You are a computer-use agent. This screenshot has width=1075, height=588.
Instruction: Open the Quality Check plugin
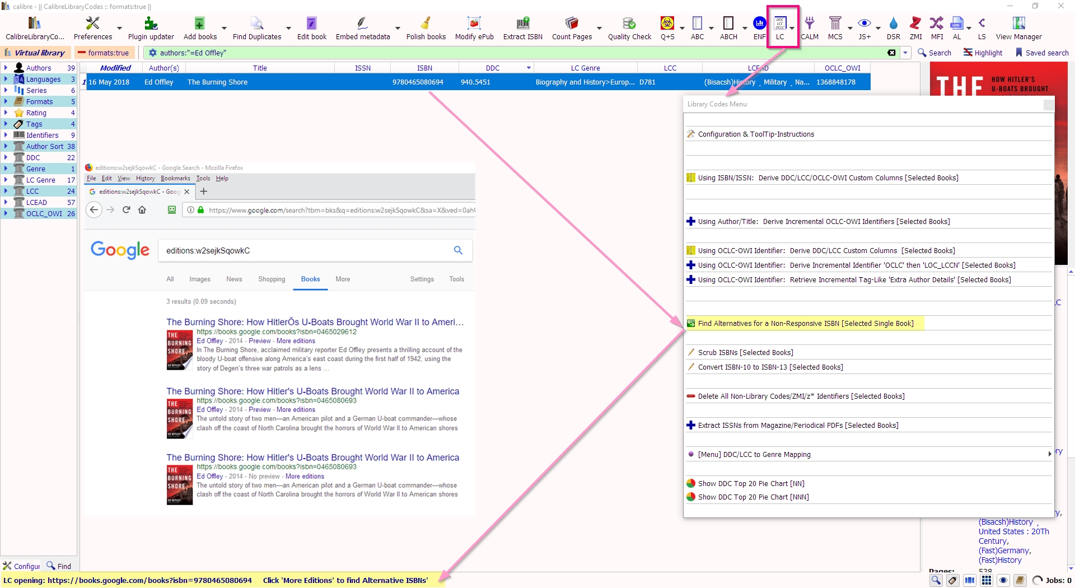[x=629, y=28]
